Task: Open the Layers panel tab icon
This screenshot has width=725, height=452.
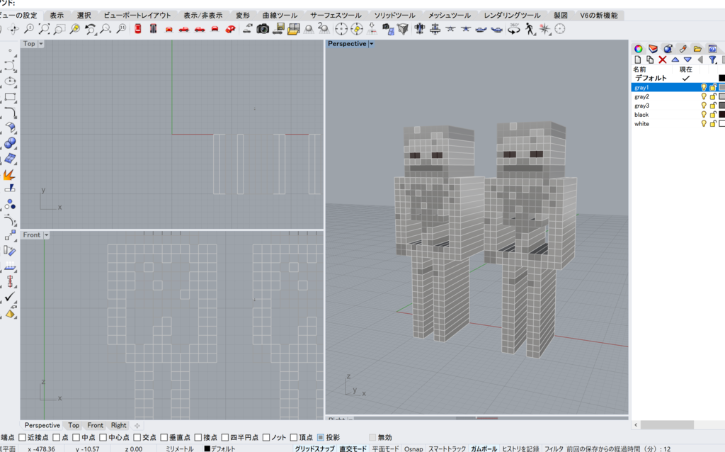Action: pos(653,49)
